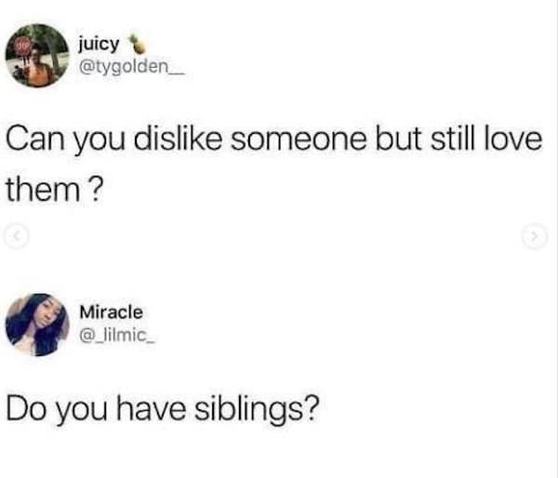Click the word 'them ?' in the tweet

[x=55, y=190]
